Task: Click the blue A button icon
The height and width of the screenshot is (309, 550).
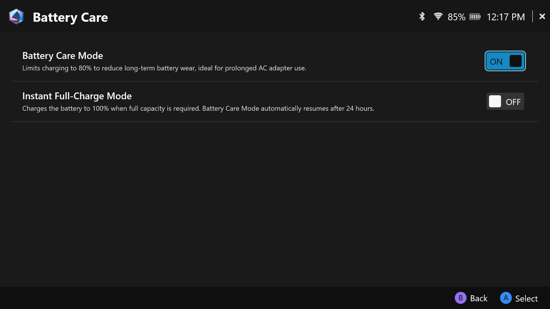Action: 506,298
